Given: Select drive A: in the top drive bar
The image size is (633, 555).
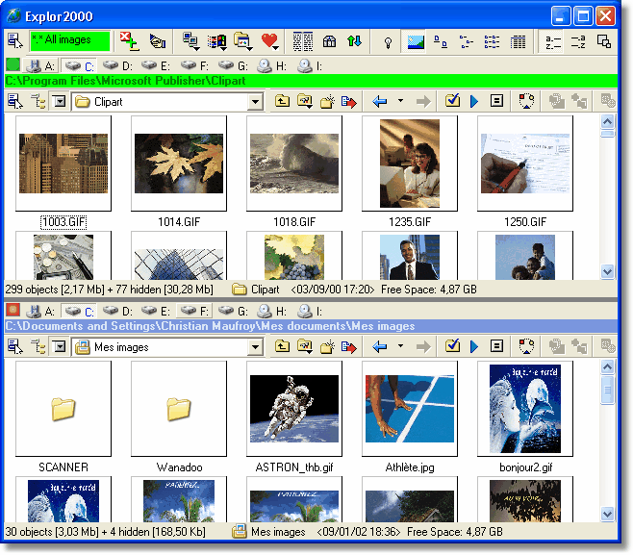Looking at the screenshot, I should pos(39,65).
